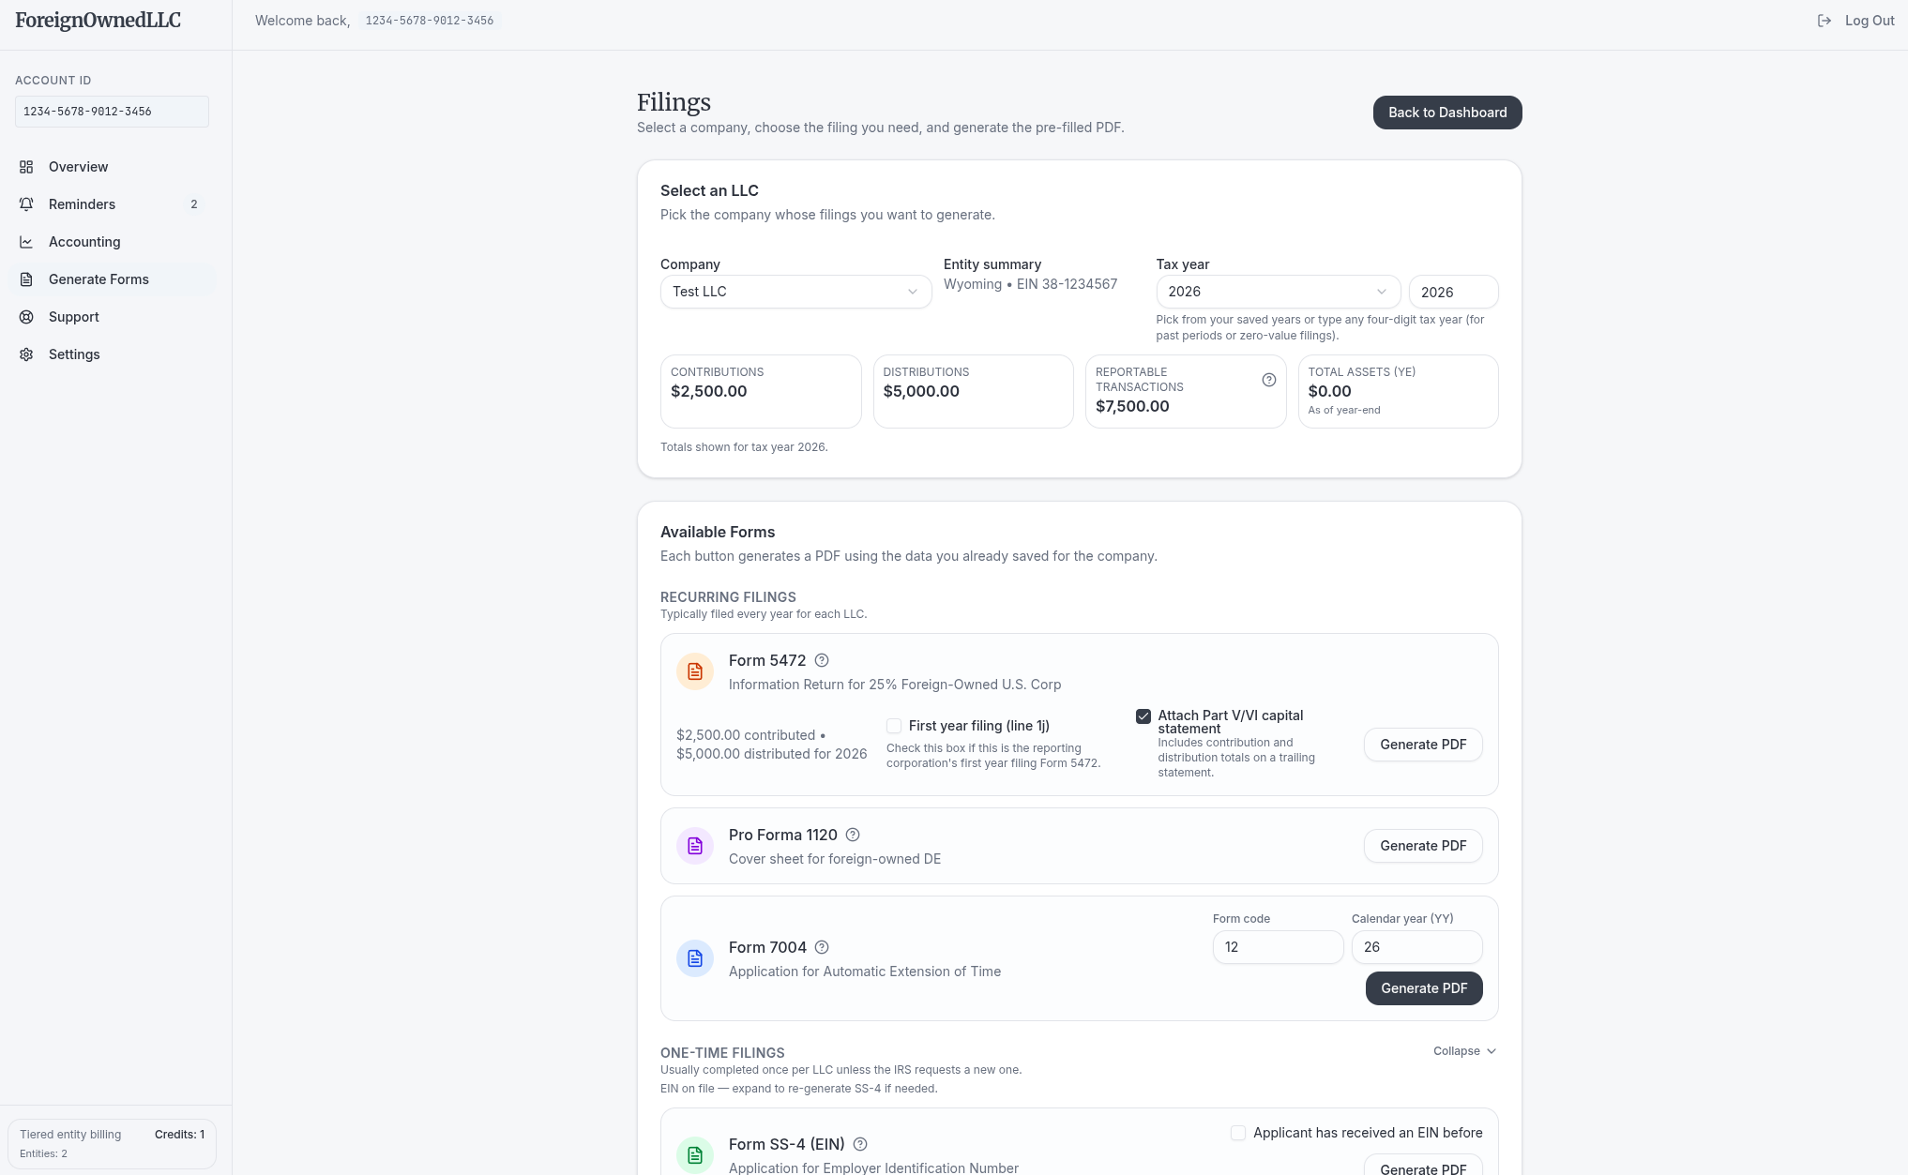Check the First year filing checkbox

[x=894, y=725]
